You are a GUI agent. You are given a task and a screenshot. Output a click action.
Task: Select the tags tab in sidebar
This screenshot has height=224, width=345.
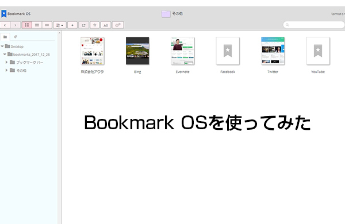[16, 37]
